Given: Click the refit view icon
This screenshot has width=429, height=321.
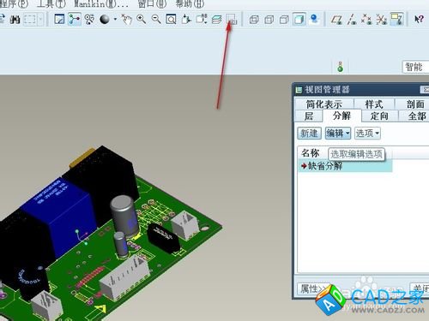Looking at the screenshot, I should click(171, 20).
